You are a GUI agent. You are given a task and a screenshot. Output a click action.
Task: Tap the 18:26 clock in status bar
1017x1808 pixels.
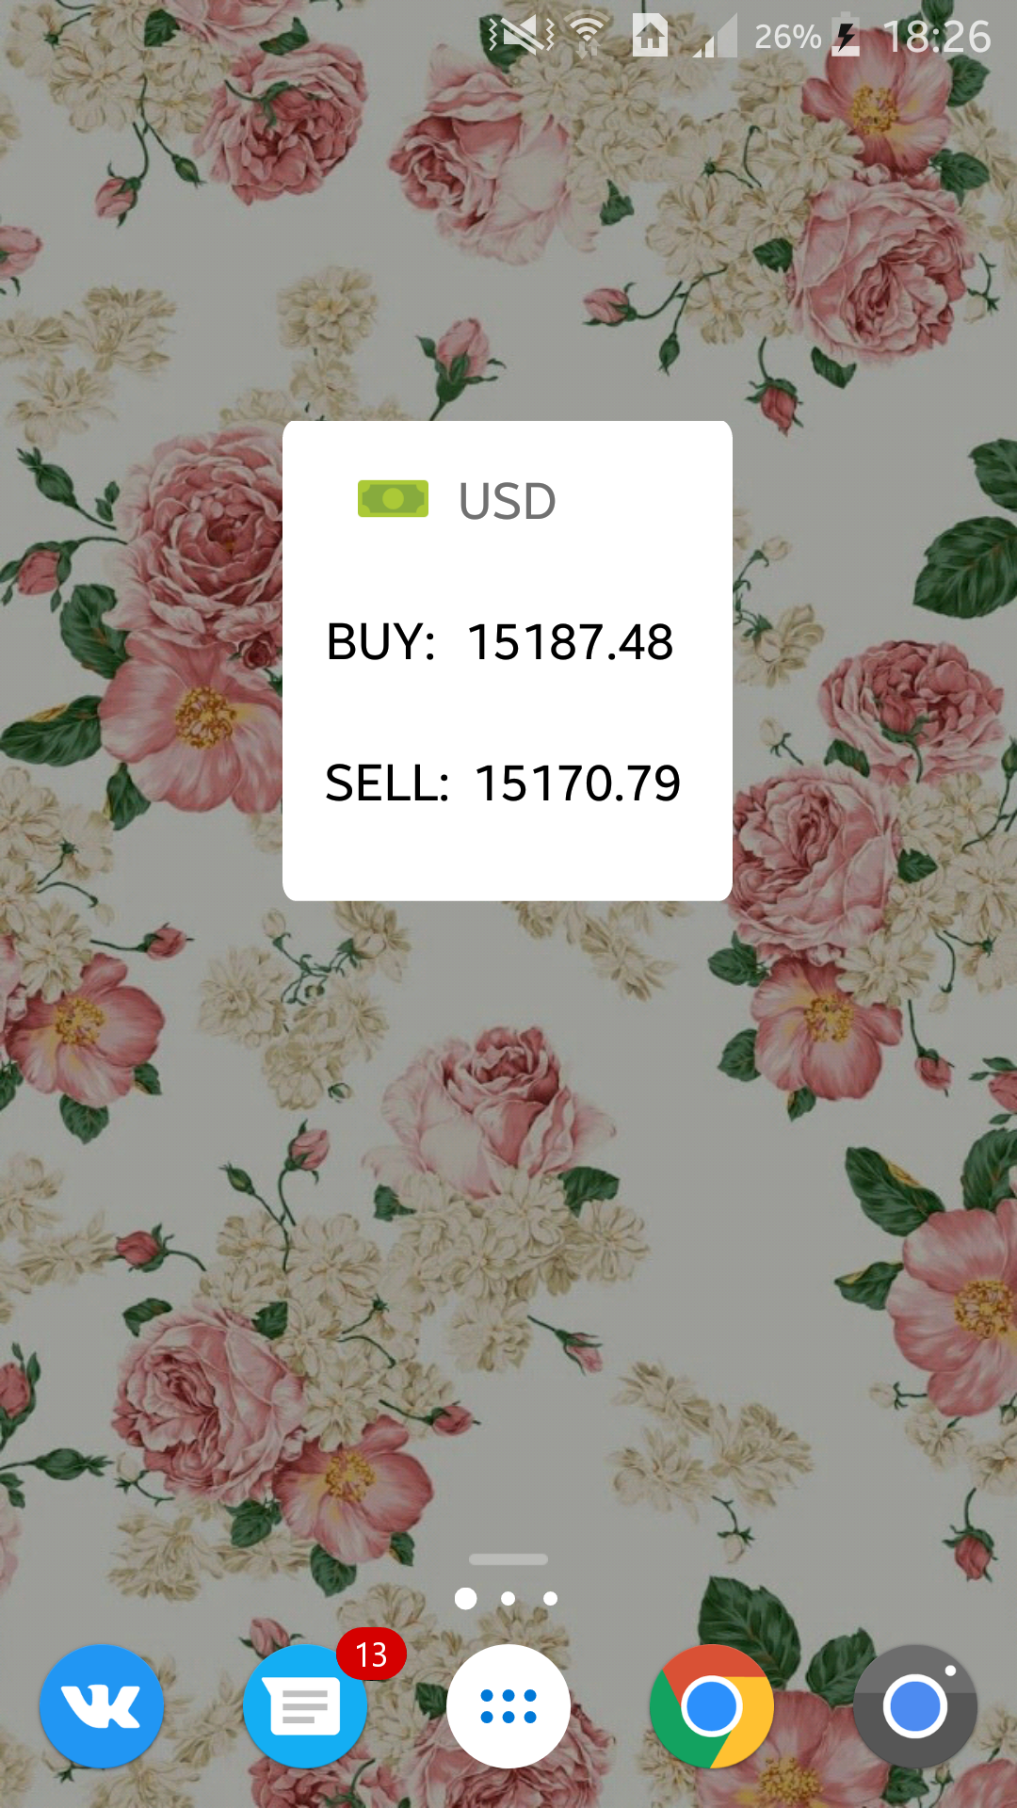[x=937, y=38]
